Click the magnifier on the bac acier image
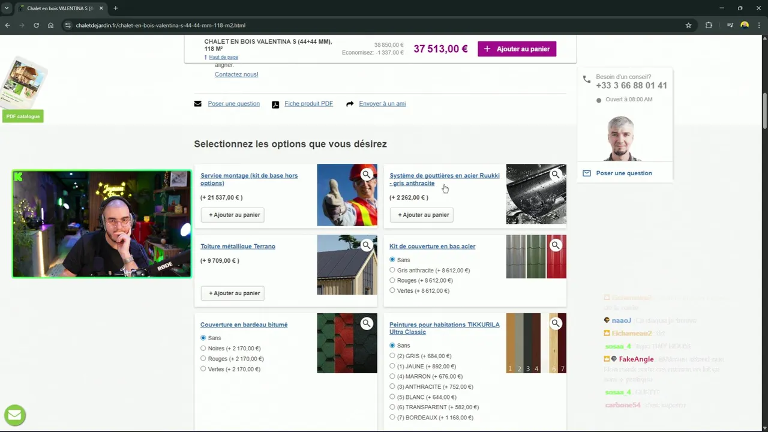This screenshot has width=768, height=432. pos(556,245)
